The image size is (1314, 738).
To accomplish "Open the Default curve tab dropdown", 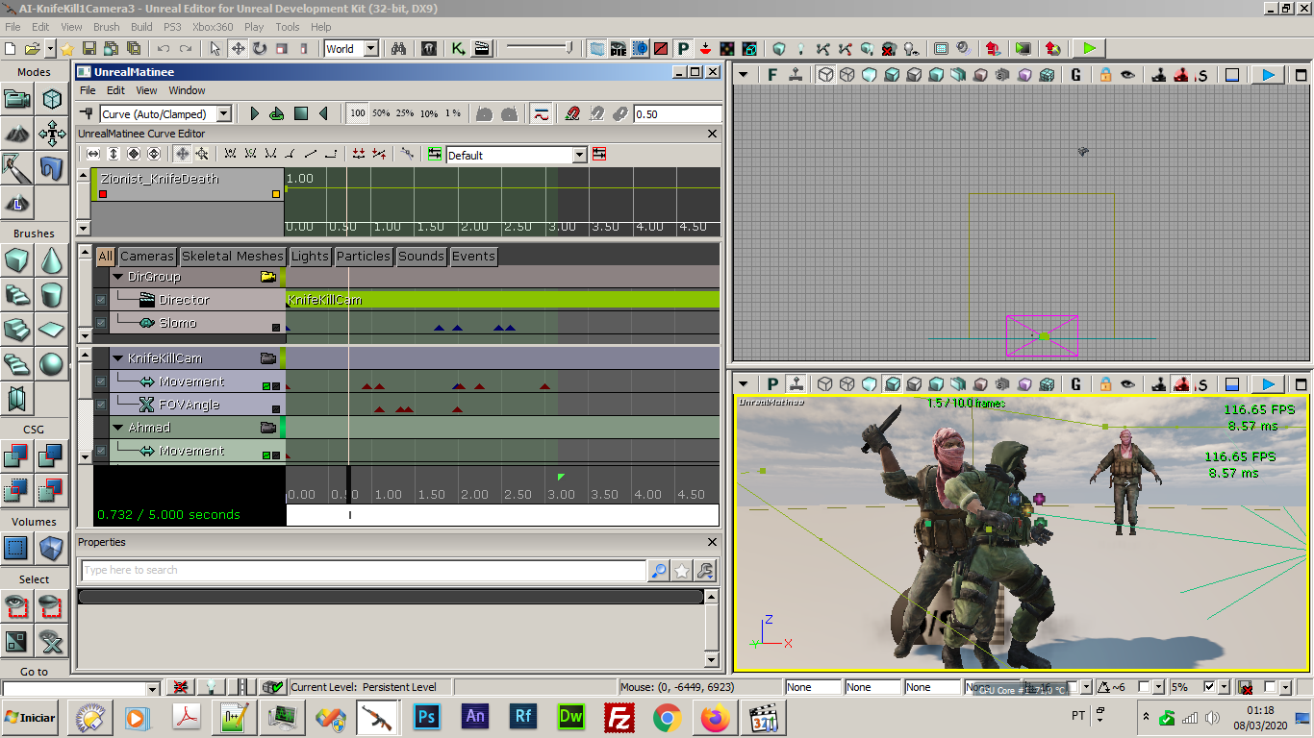I will [579, 156].
